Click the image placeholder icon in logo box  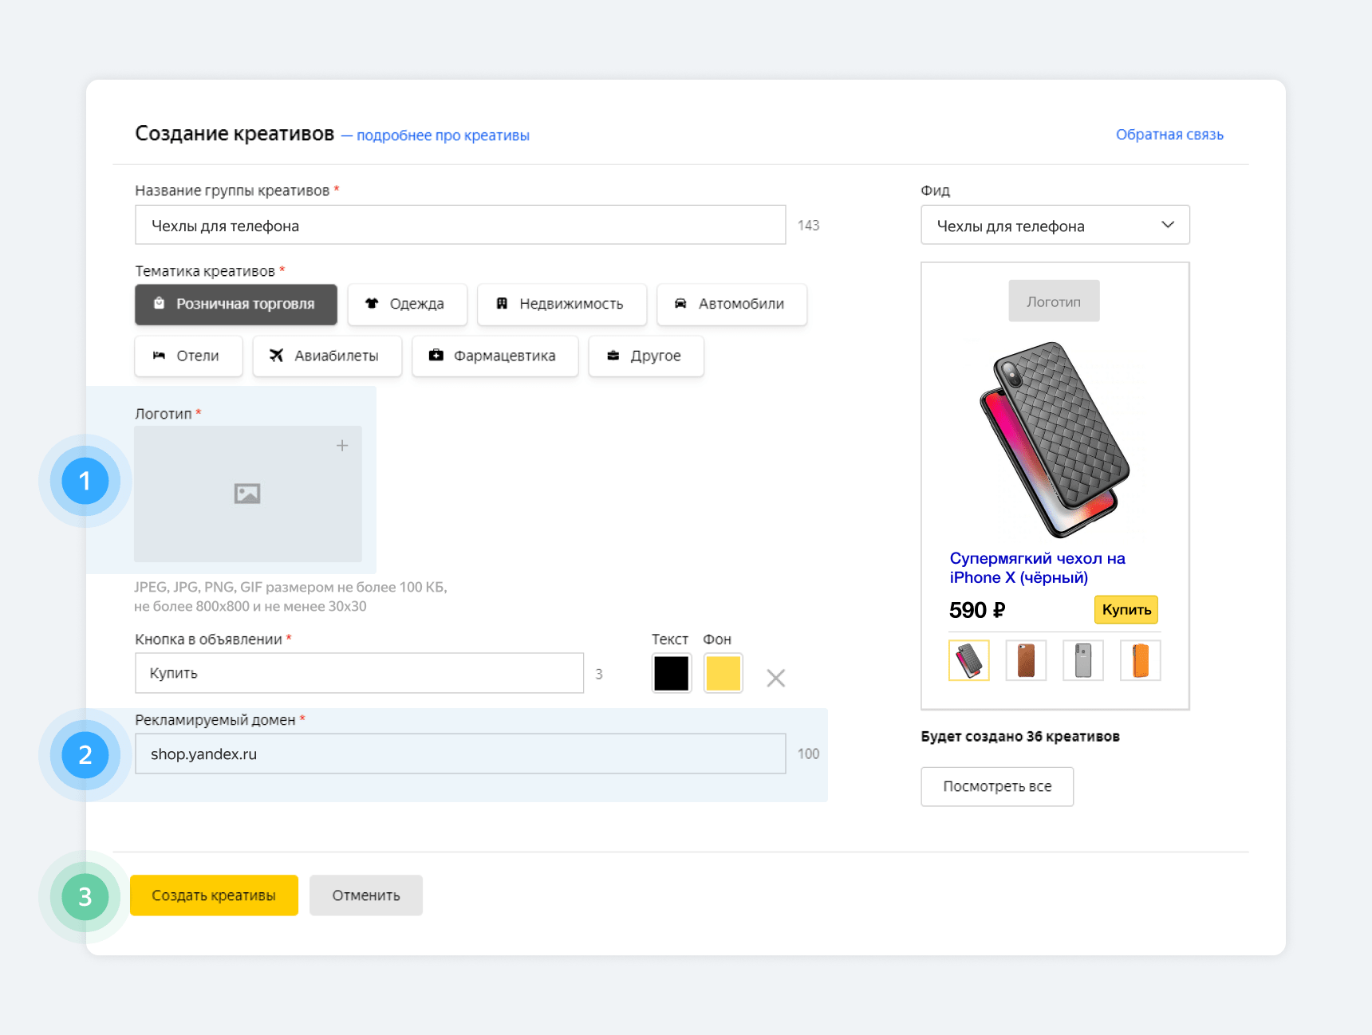[x=247, y=494]
